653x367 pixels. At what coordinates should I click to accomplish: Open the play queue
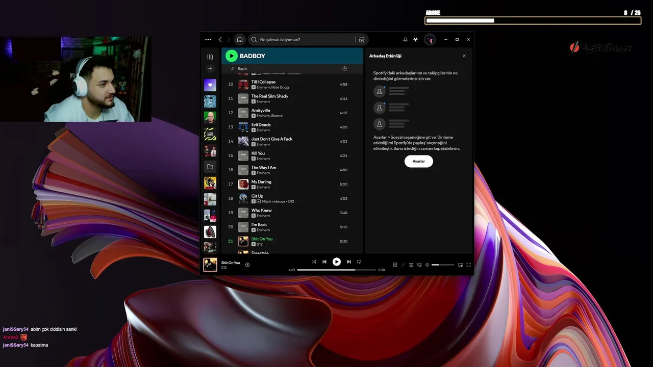point(411,265)
